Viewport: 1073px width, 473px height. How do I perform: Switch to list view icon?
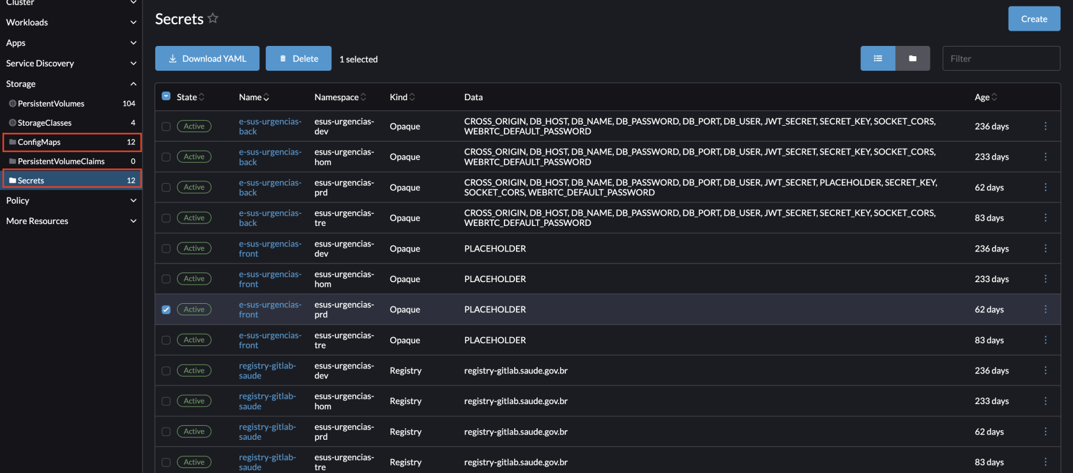point(878,59)
